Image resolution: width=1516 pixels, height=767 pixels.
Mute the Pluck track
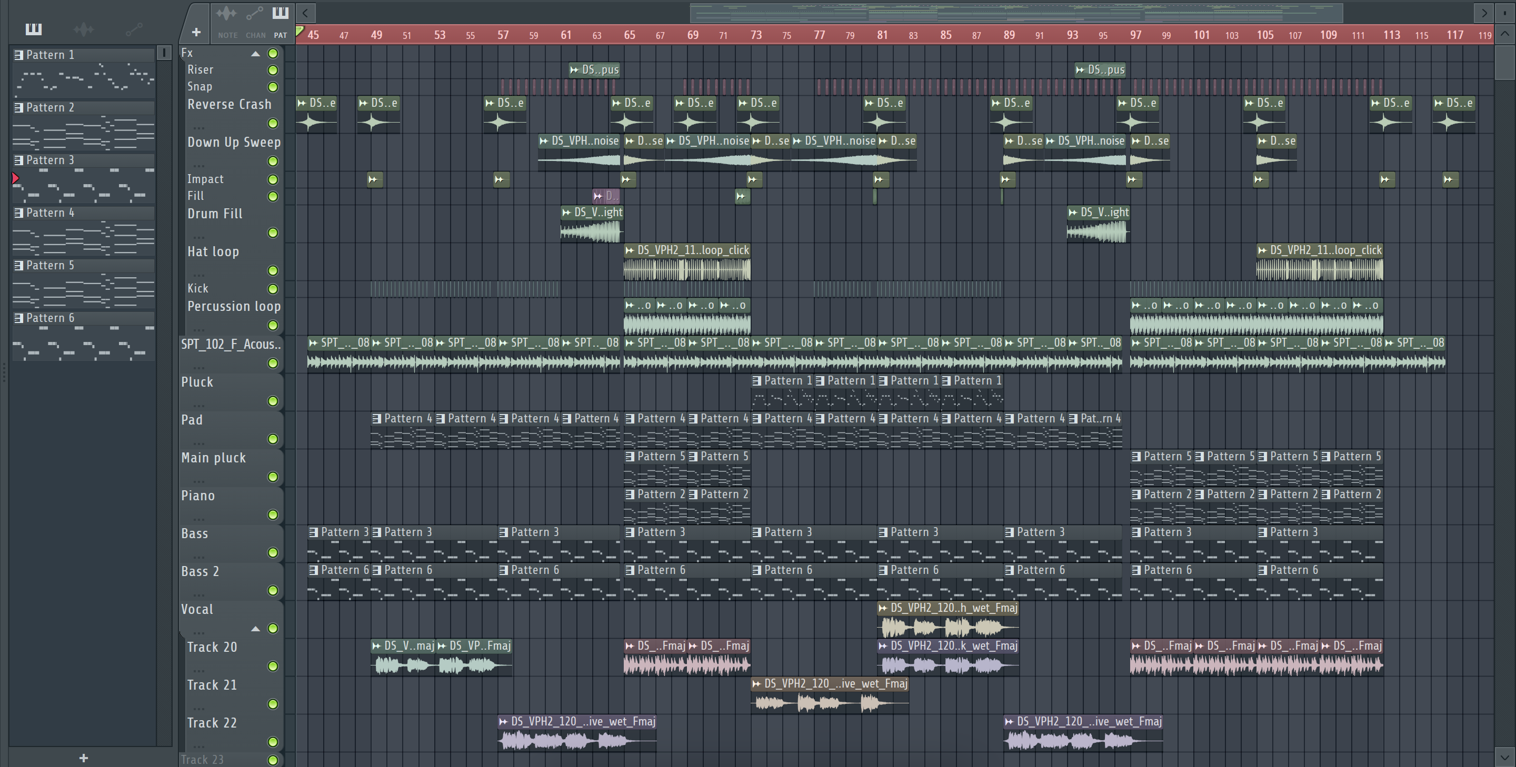pyautogui.click(x=273, y=401)
